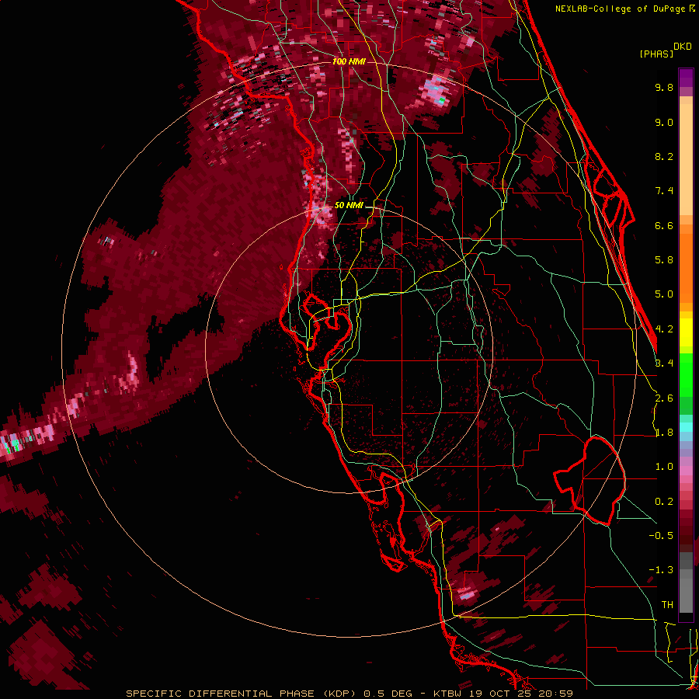Viewport: 699px width, 699px height.
Task: Click the 1.0 value on the color scale
Action: 664,467
